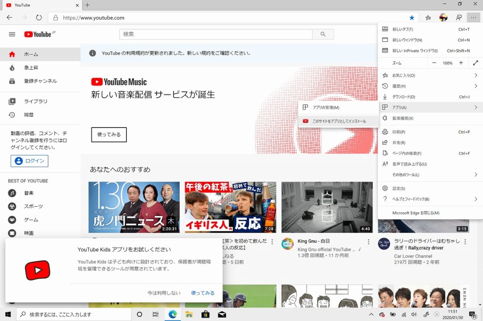The height and width of the screenshot is (321, 483).
Task: Open 音楽 under Best of YouTube
Action: pyautogui.click(x=41, y=193)
